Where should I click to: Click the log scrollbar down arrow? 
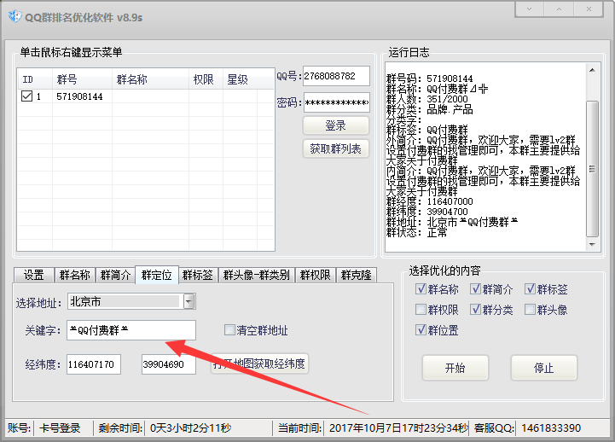pyautogui.click(x=592, y=244)
